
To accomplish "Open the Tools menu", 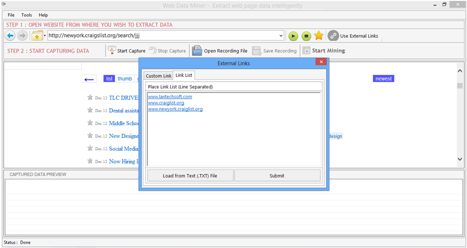I will click(27, 15).
